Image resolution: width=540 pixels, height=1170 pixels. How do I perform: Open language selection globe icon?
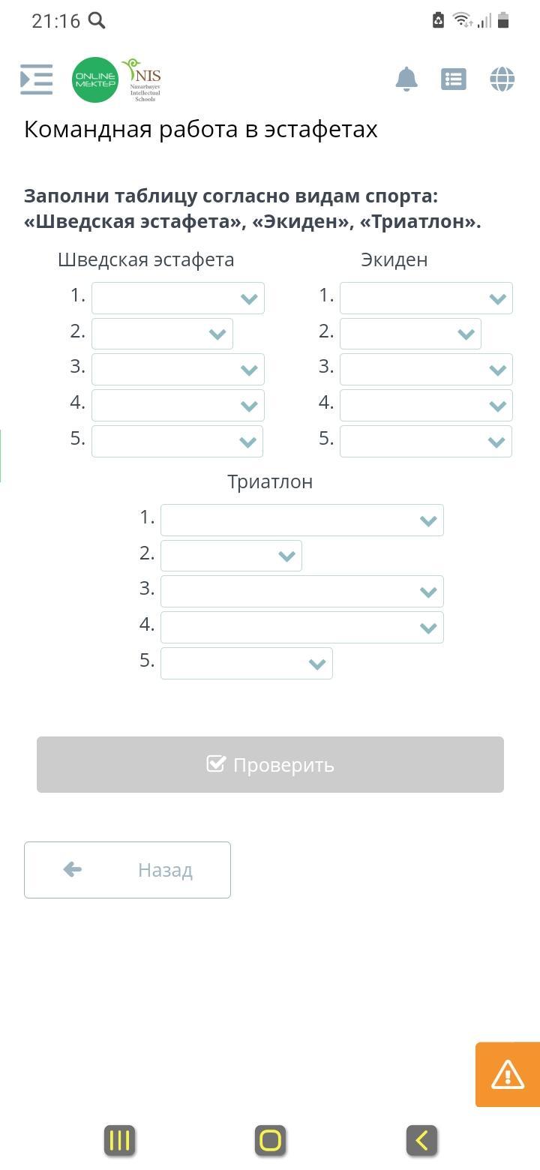502,79
